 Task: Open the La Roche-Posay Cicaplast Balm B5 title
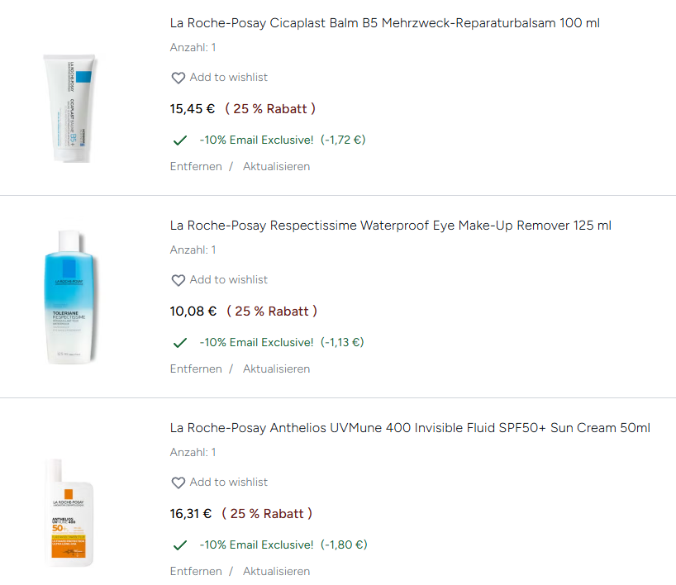(384, 23)
